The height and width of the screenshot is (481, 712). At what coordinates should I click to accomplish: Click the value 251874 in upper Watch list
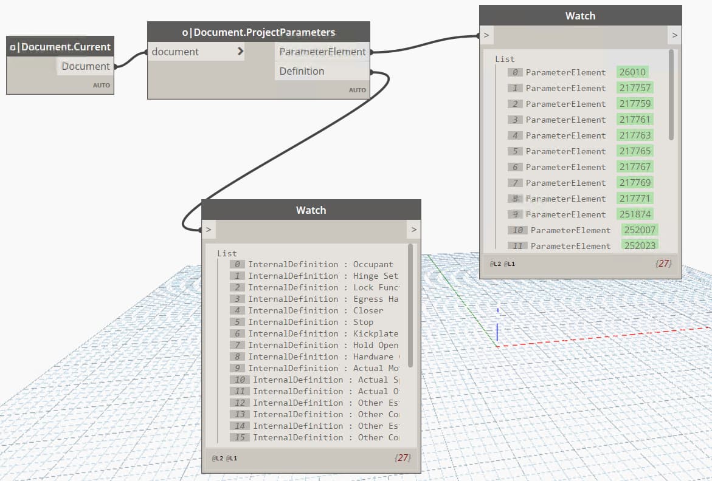coord(635,214)
